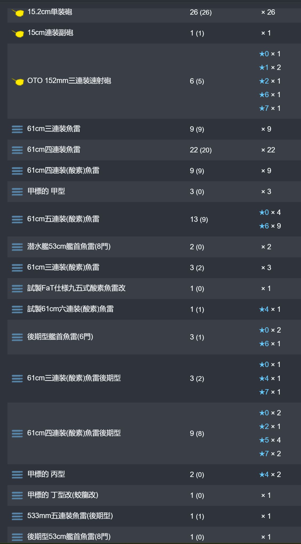
Task: Click the torpedo icon for 試製FaT仕様九五式酸素魚雷改
Action: point(17,289)
